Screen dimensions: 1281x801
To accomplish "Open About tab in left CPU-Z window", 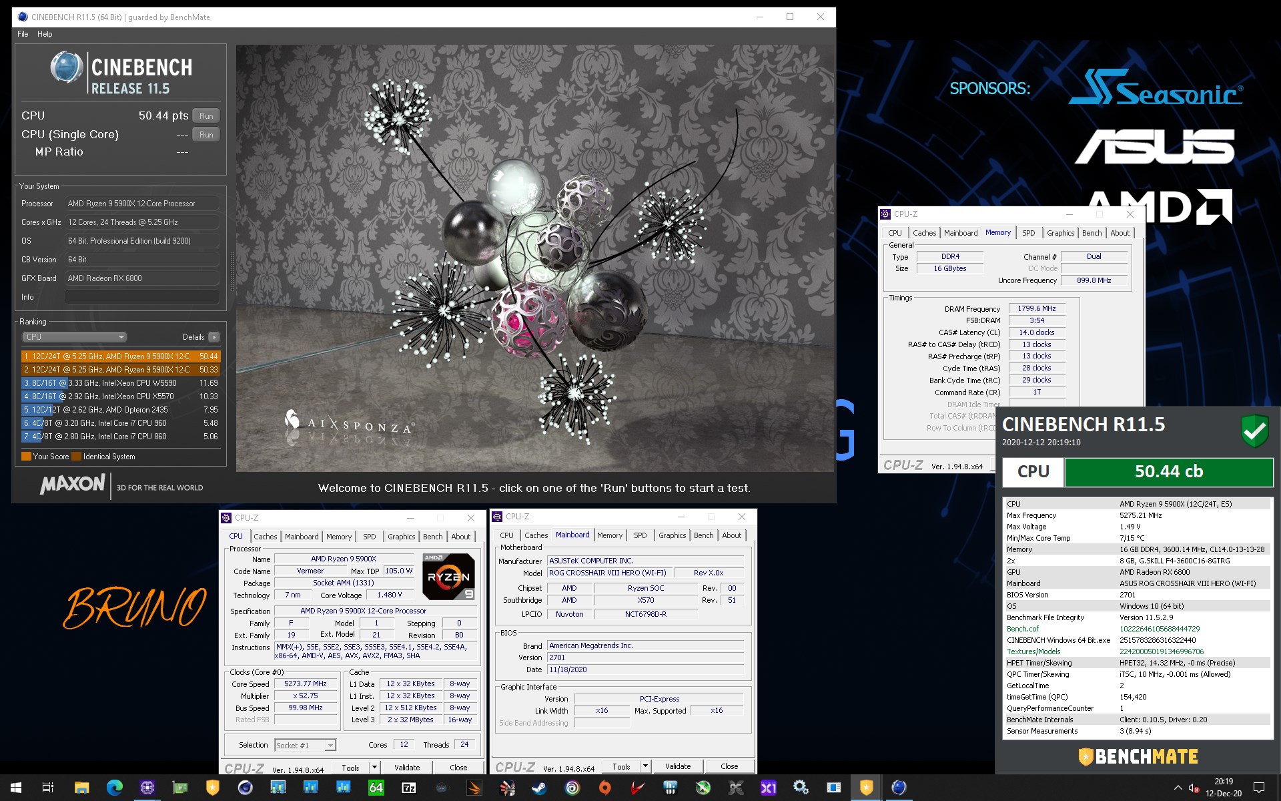I will click(x=460, y=537).
